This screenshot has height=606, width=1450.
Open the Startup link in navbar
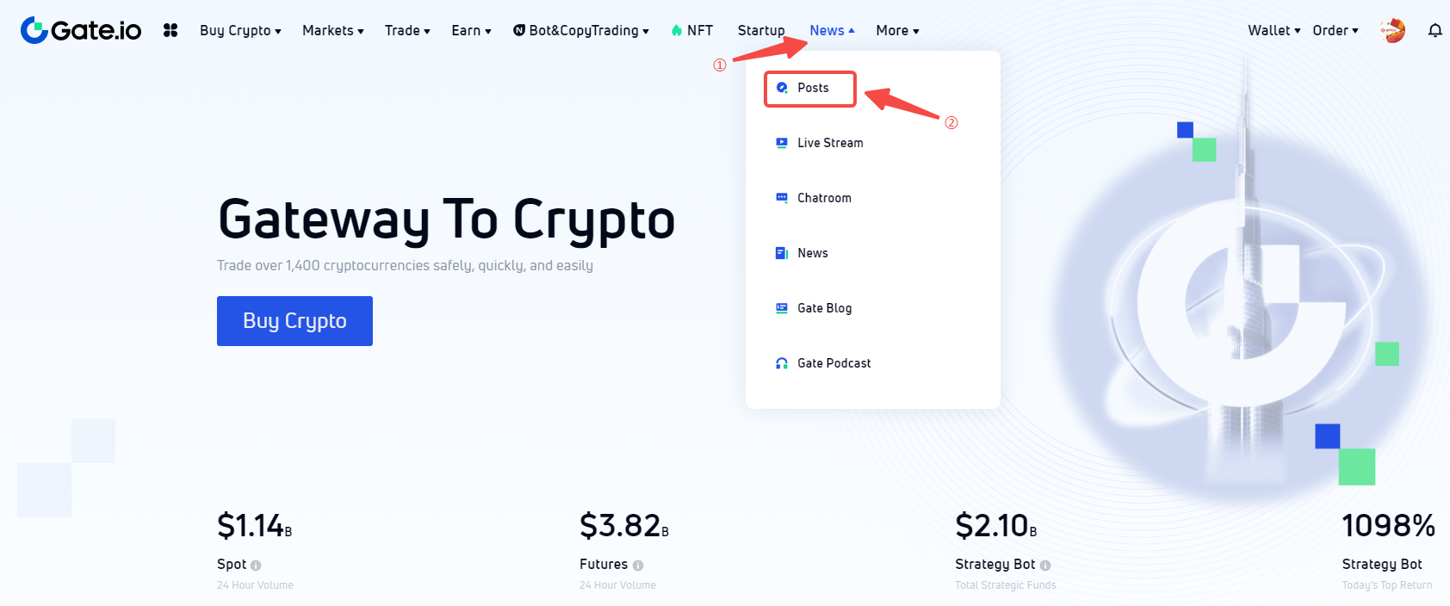(761, 30)
